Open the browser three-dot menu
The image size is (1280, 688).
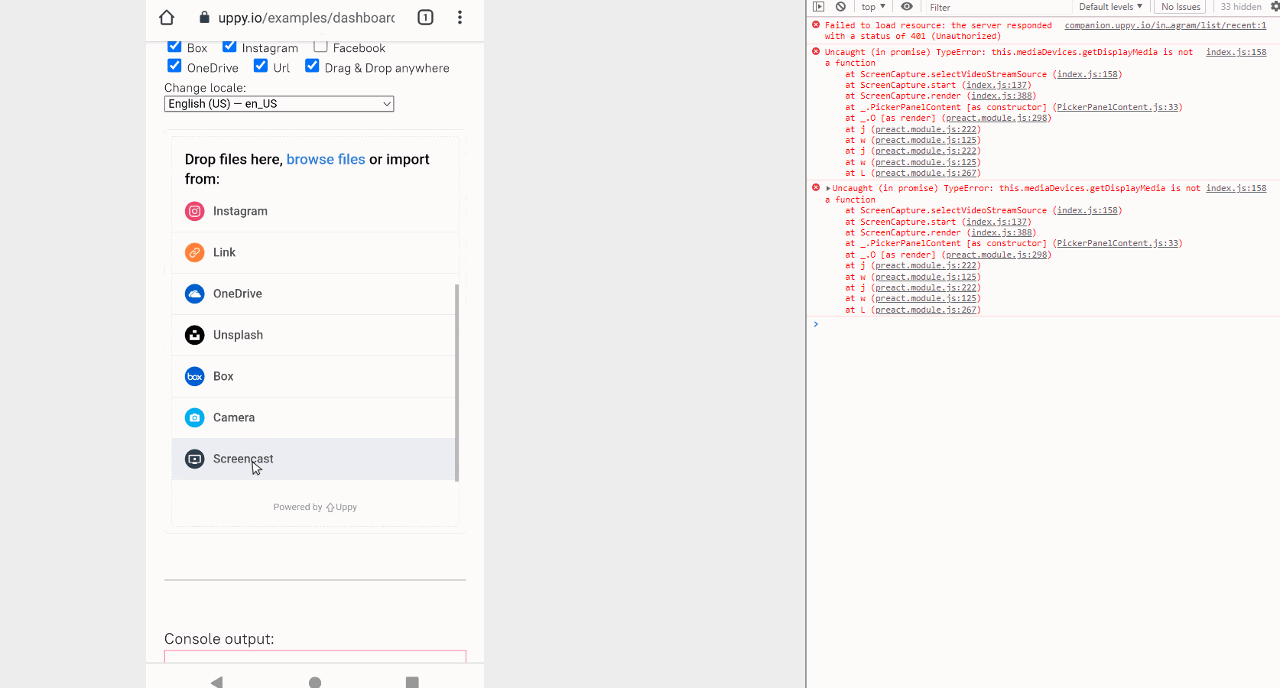[x=460, y=17]
